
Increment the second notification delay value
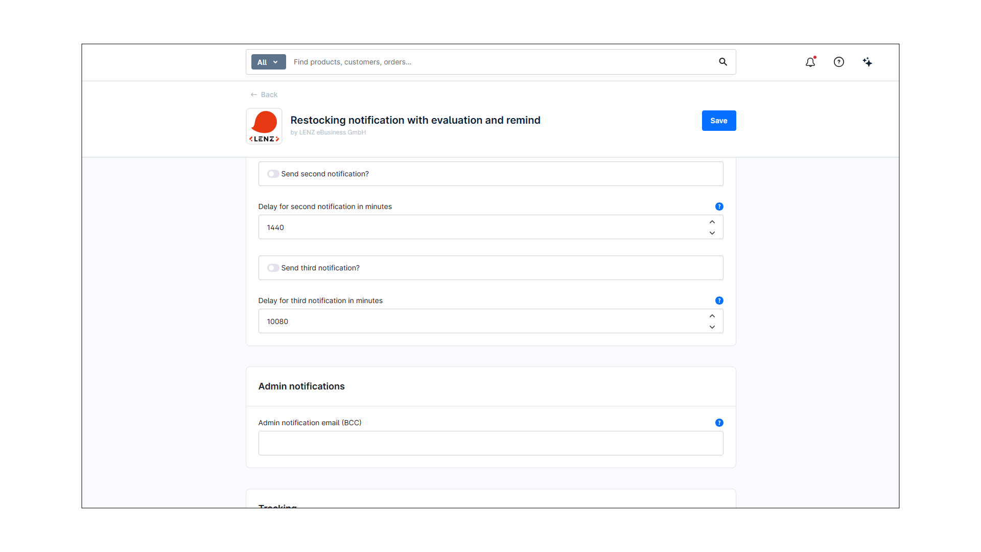tap(712, 221)
